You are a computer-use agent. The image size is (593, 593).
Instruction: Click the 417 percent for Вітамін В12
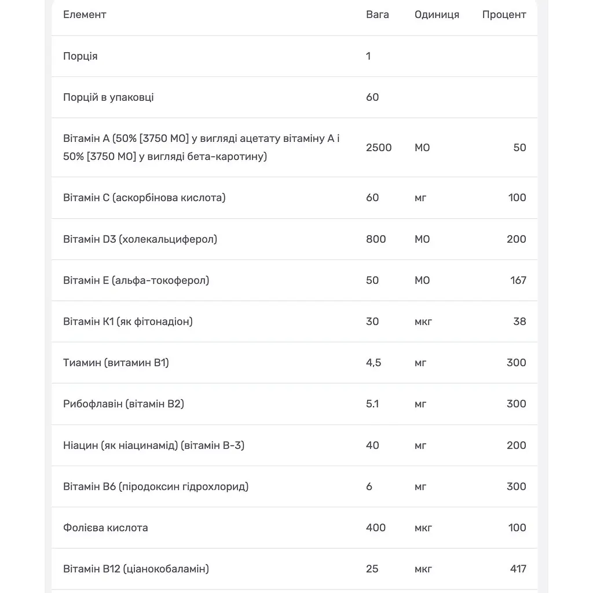[518, 569]
